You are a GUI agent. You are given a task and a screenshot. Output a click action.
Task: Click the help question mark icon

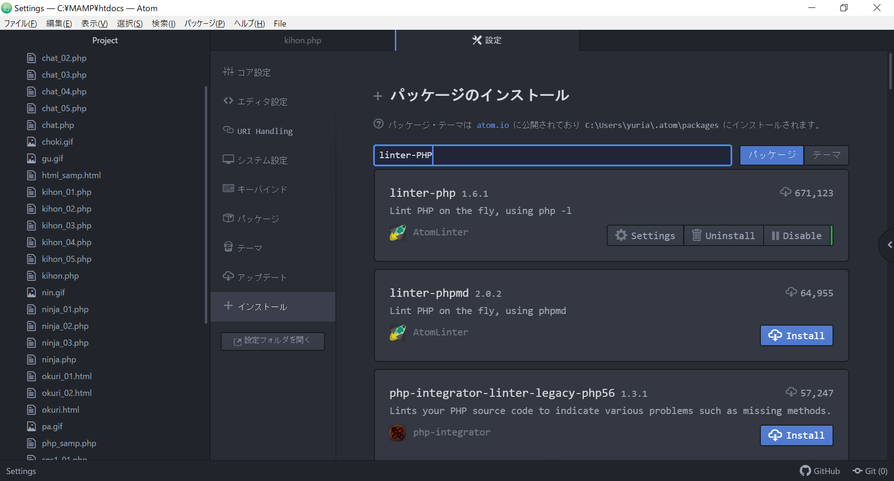click(379, 124)
